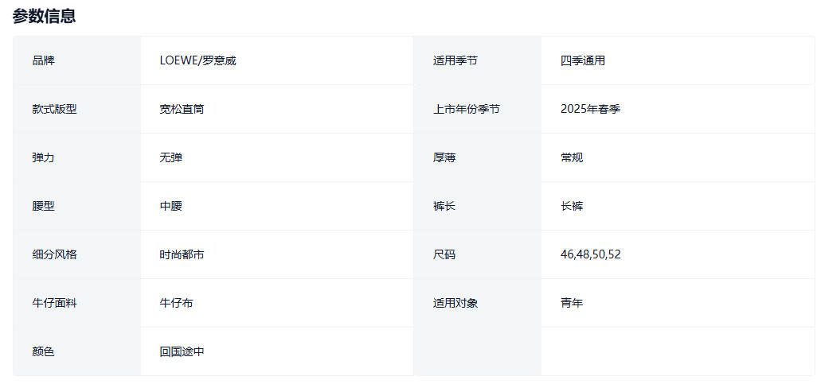
Task: Select the 无弹 elasticity value
Action: click(170, 157)
